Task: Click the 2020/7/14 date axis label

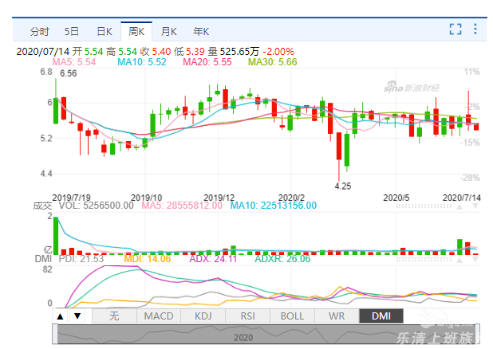Action: [462, 198]
